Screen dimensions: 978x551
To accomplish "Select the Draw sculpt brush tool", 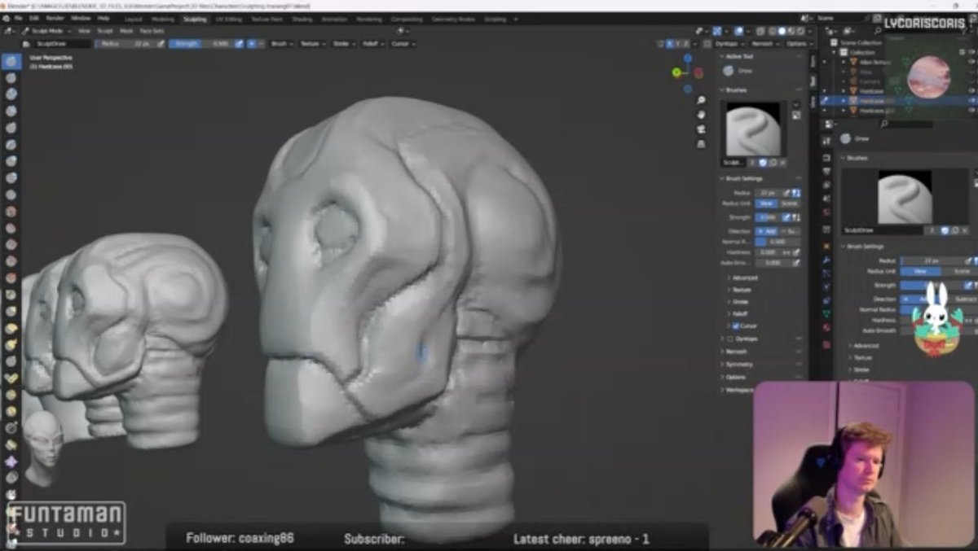I will click(11, 62).
